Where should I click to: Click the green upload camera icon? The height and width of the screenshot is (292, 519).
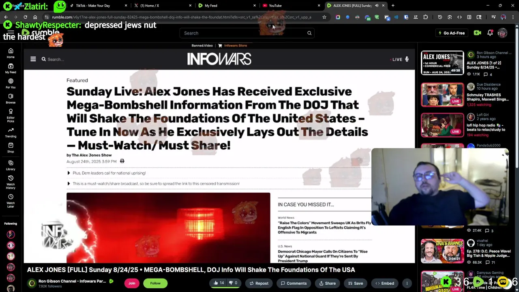[477, 33]
